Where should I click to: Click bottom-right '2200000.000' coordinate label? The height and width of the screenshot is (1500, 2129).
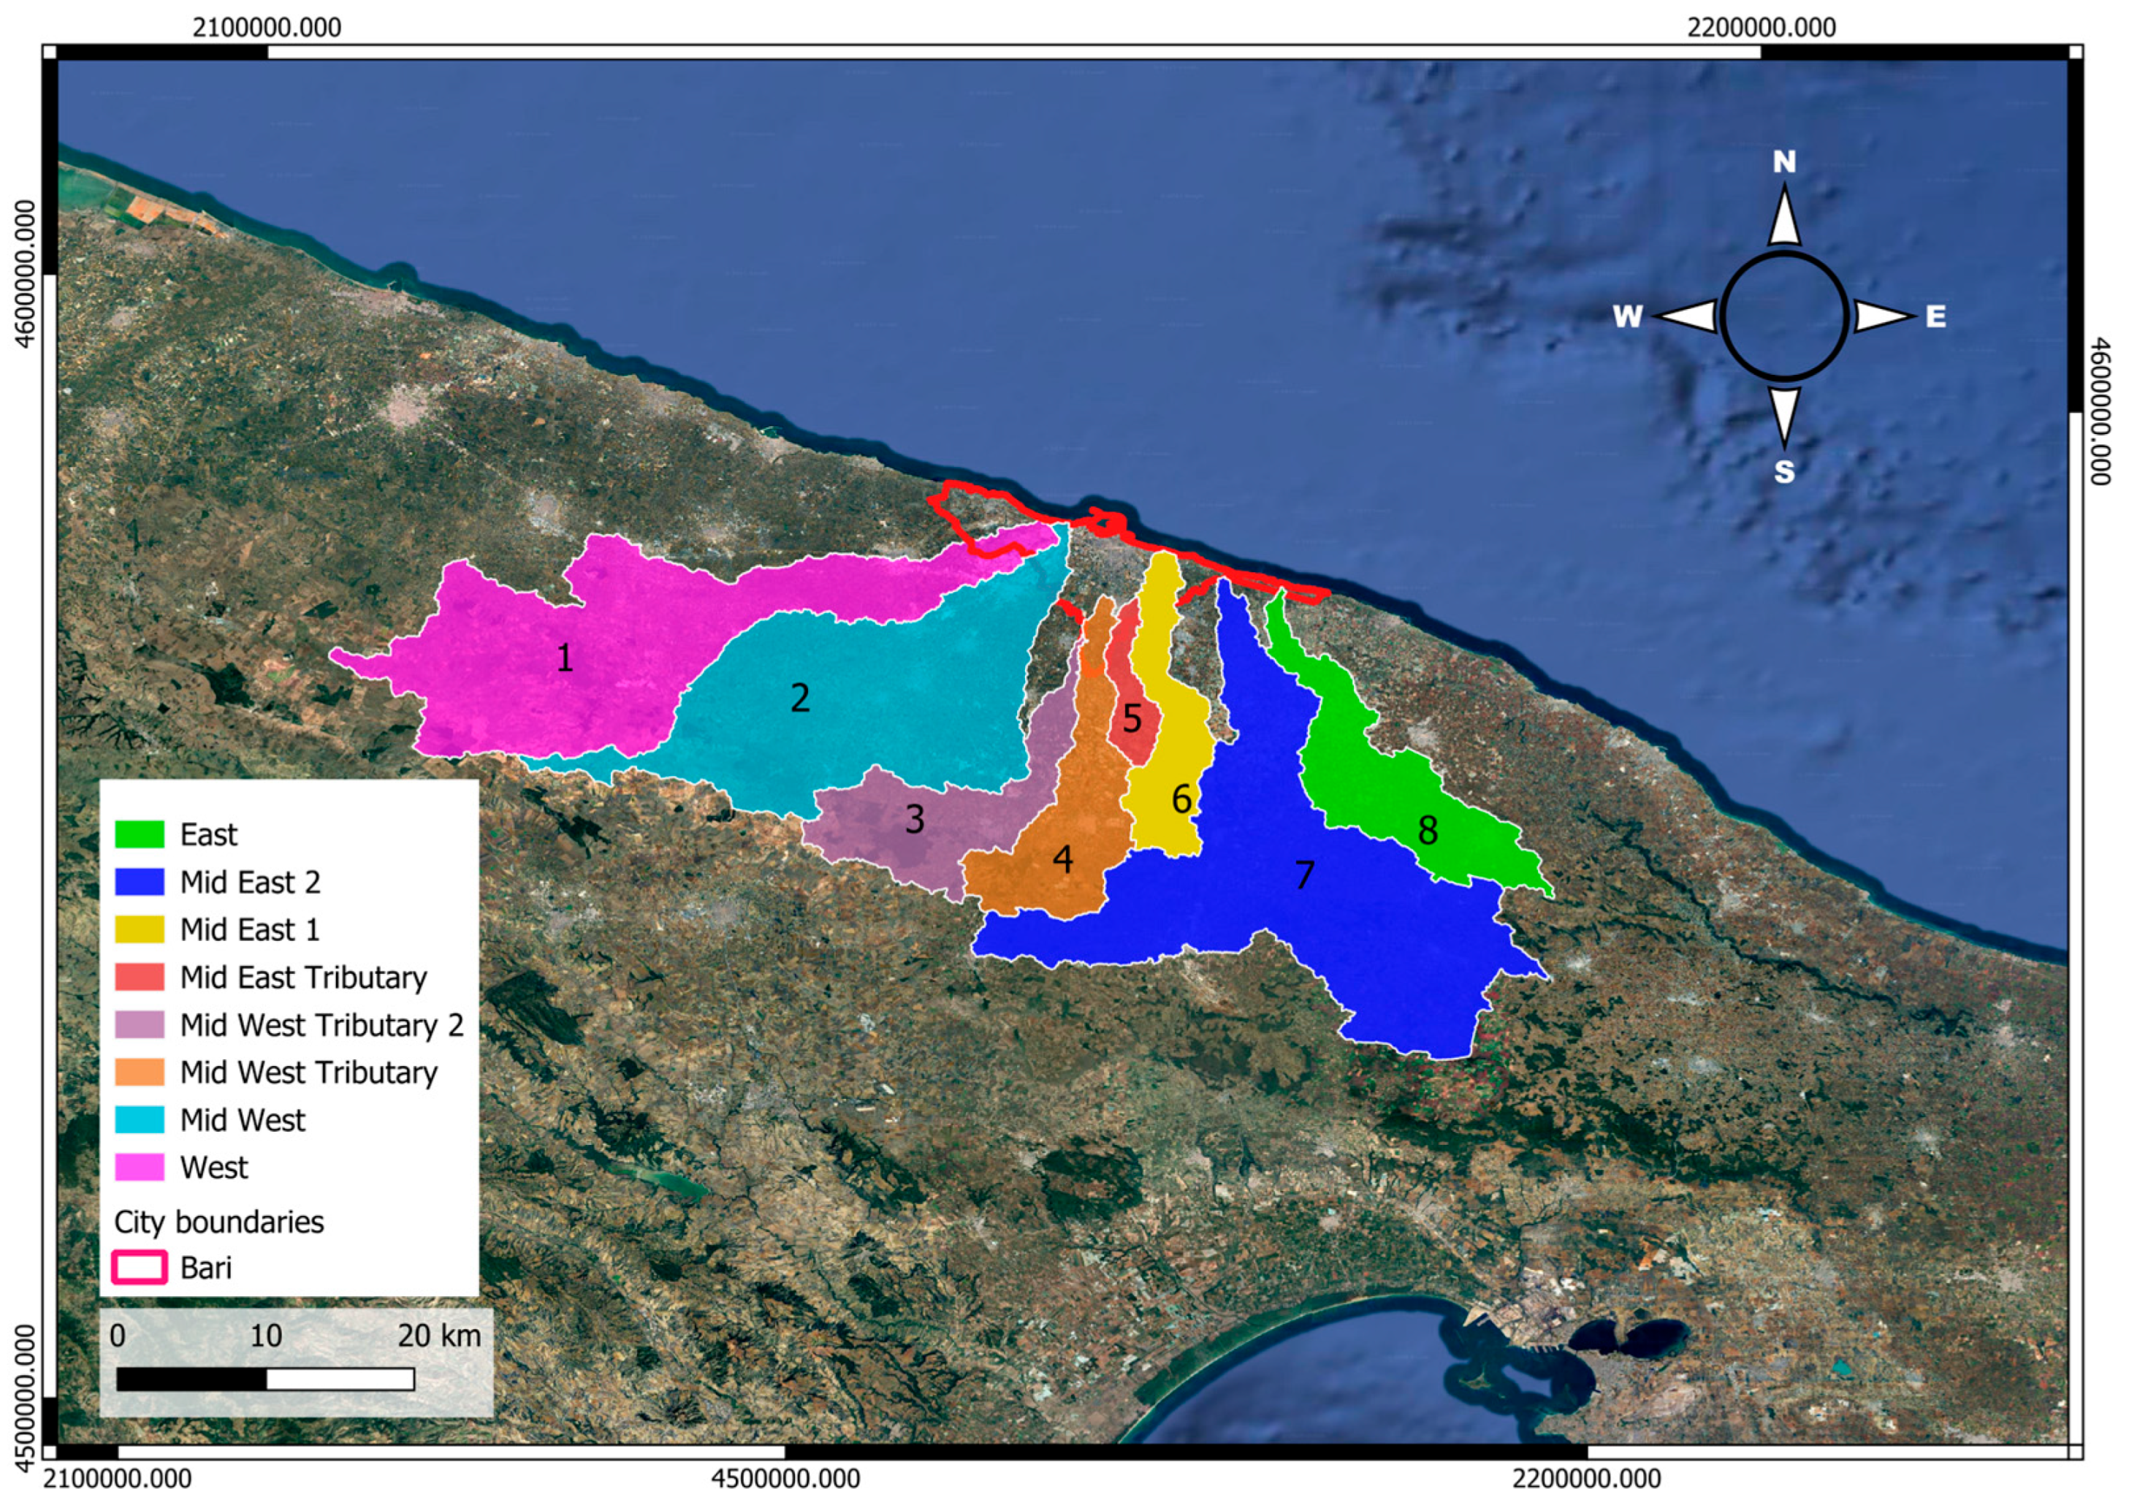1587,1479
